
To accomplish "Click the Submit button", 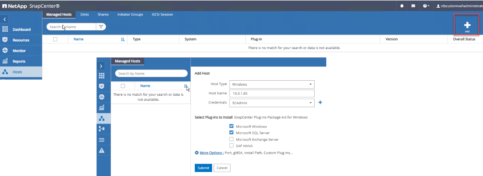I will click(203, 168).
